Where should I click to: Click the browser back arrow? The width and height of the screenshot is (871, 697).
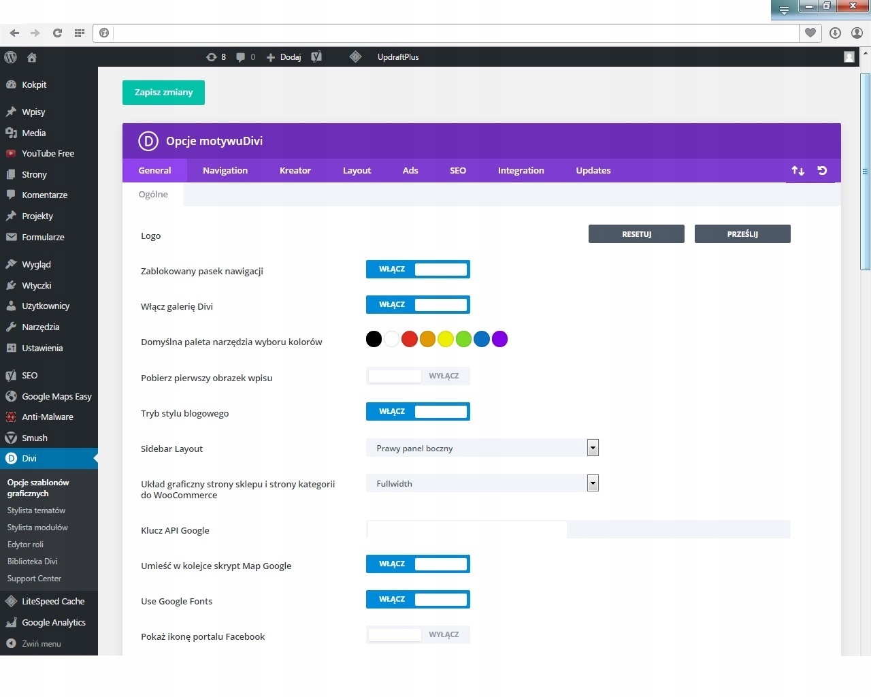coord(14,33)
